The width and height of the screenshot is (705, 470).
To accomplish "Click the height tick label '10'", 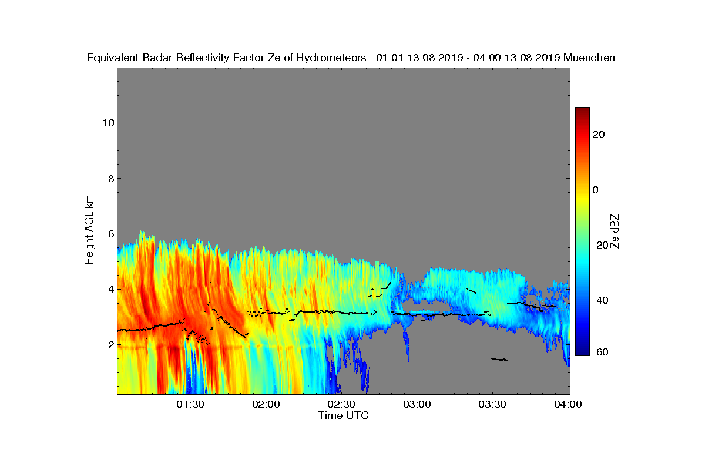I will pos(108,123).
